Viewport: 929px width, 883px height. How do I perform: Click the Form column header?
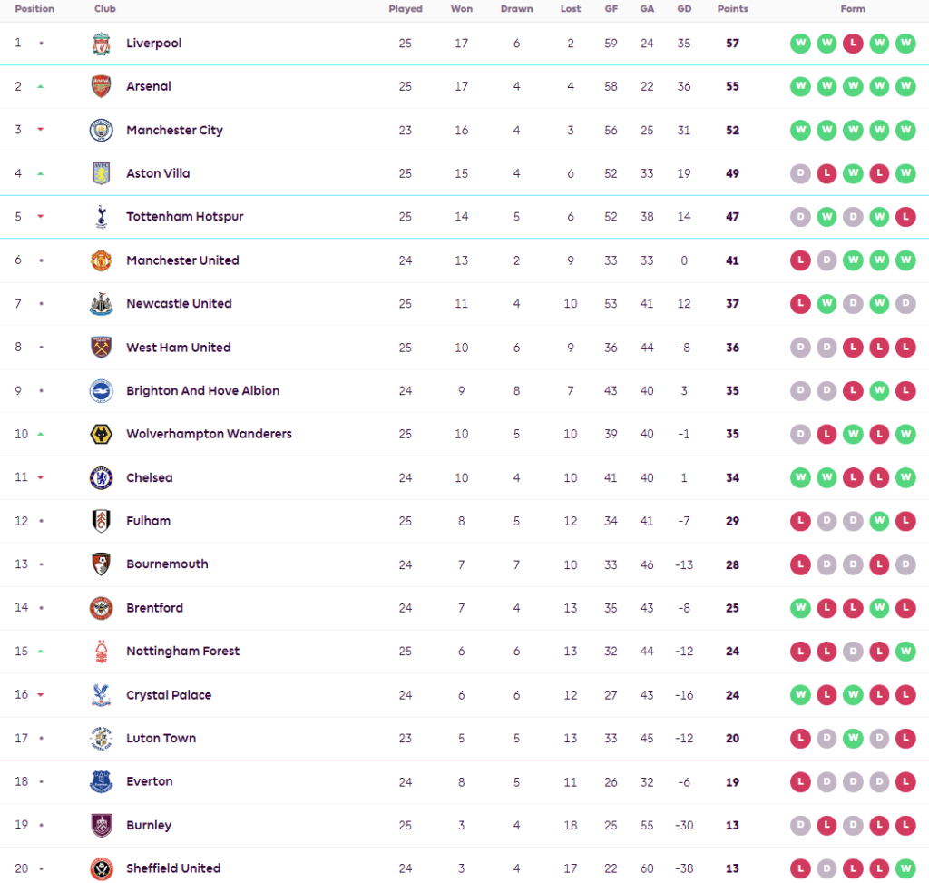(853, 9)
